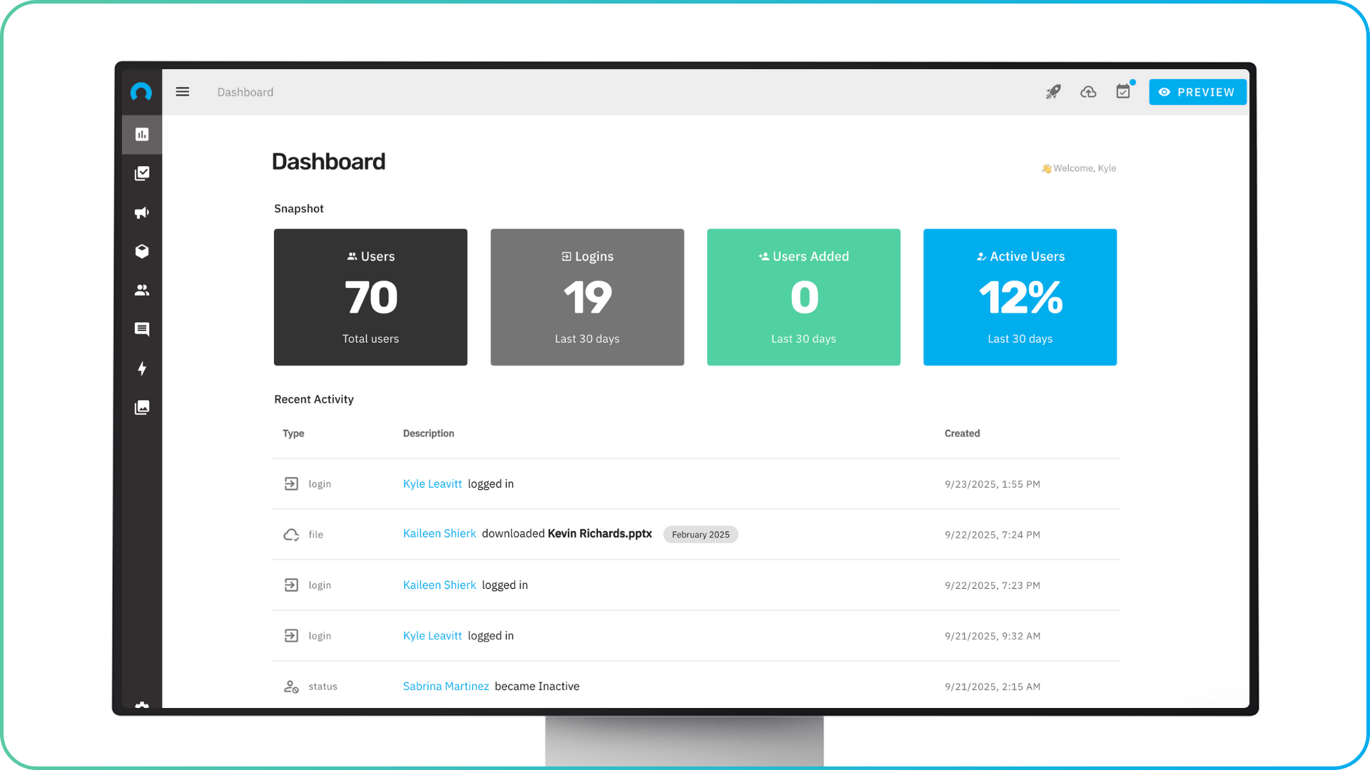
Task: Open the chat messages sidebar icon
Action: (142, 329)
